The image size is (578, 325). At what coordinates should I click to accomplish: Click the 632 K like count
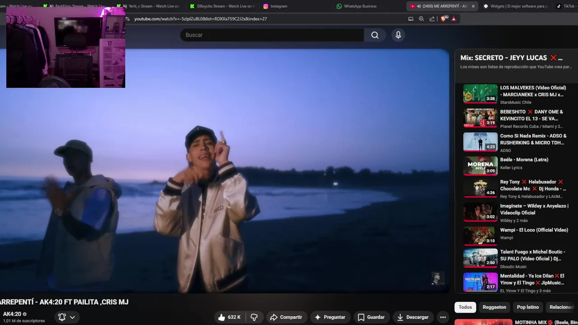234,317
